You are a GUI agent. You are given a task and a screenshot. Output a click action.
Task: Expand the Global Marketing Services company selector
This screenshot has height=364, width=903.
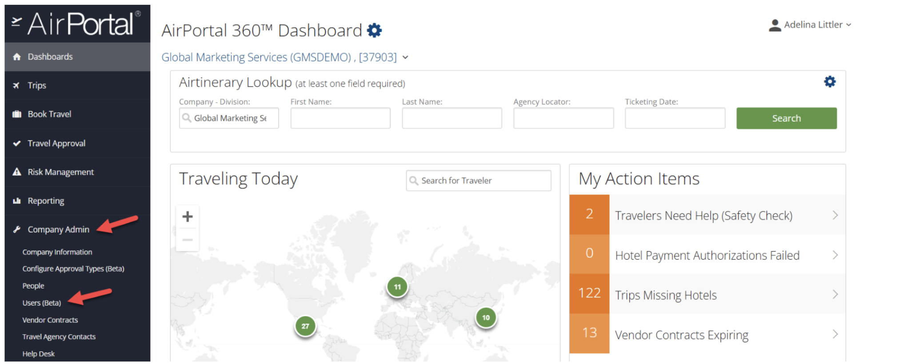click(x=285, y=57)
